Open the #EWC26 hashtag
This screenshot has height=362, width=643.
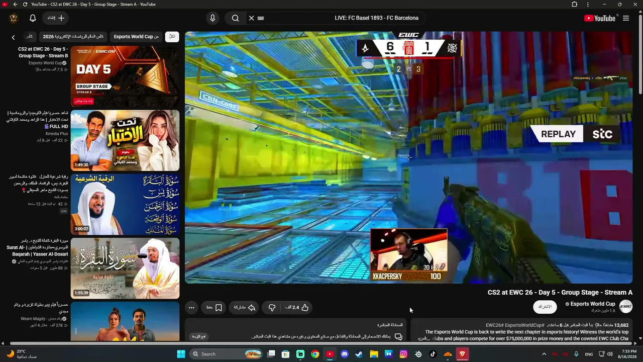[x=494, y=325]
